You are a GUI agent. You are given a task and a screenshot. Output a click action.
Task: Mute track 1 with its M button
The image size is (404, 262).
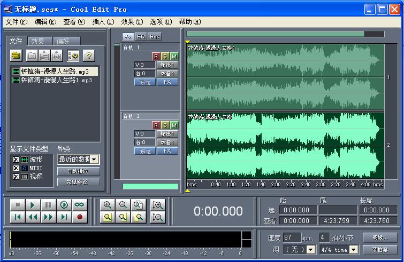[x=174, y=57]
